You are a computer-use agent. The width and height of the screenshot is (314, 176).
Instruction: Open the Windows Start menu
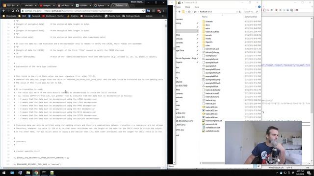(4, 173)
